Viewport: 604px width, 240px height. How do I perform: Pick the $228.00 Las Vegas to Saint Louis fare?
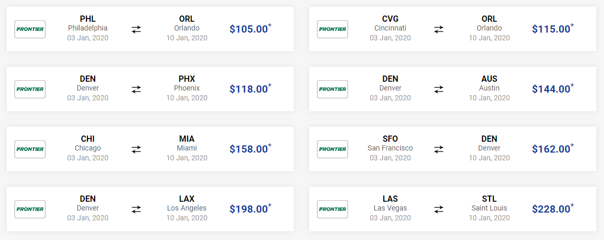coord(553,209)
